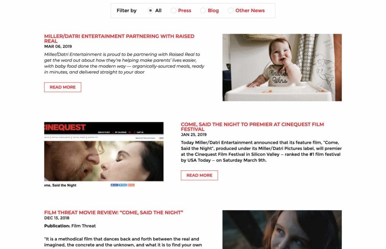Viewport: 386px width, 249px height.
Task: Click the Other News filter label
Action: pos(250,11)
